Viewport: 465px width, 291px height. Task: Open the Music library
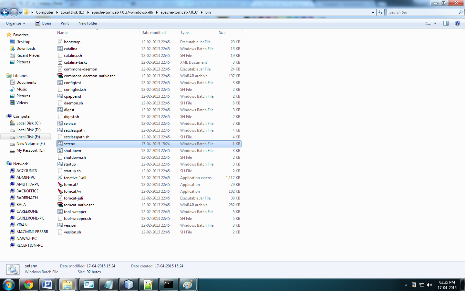click(x=22, y=89)
